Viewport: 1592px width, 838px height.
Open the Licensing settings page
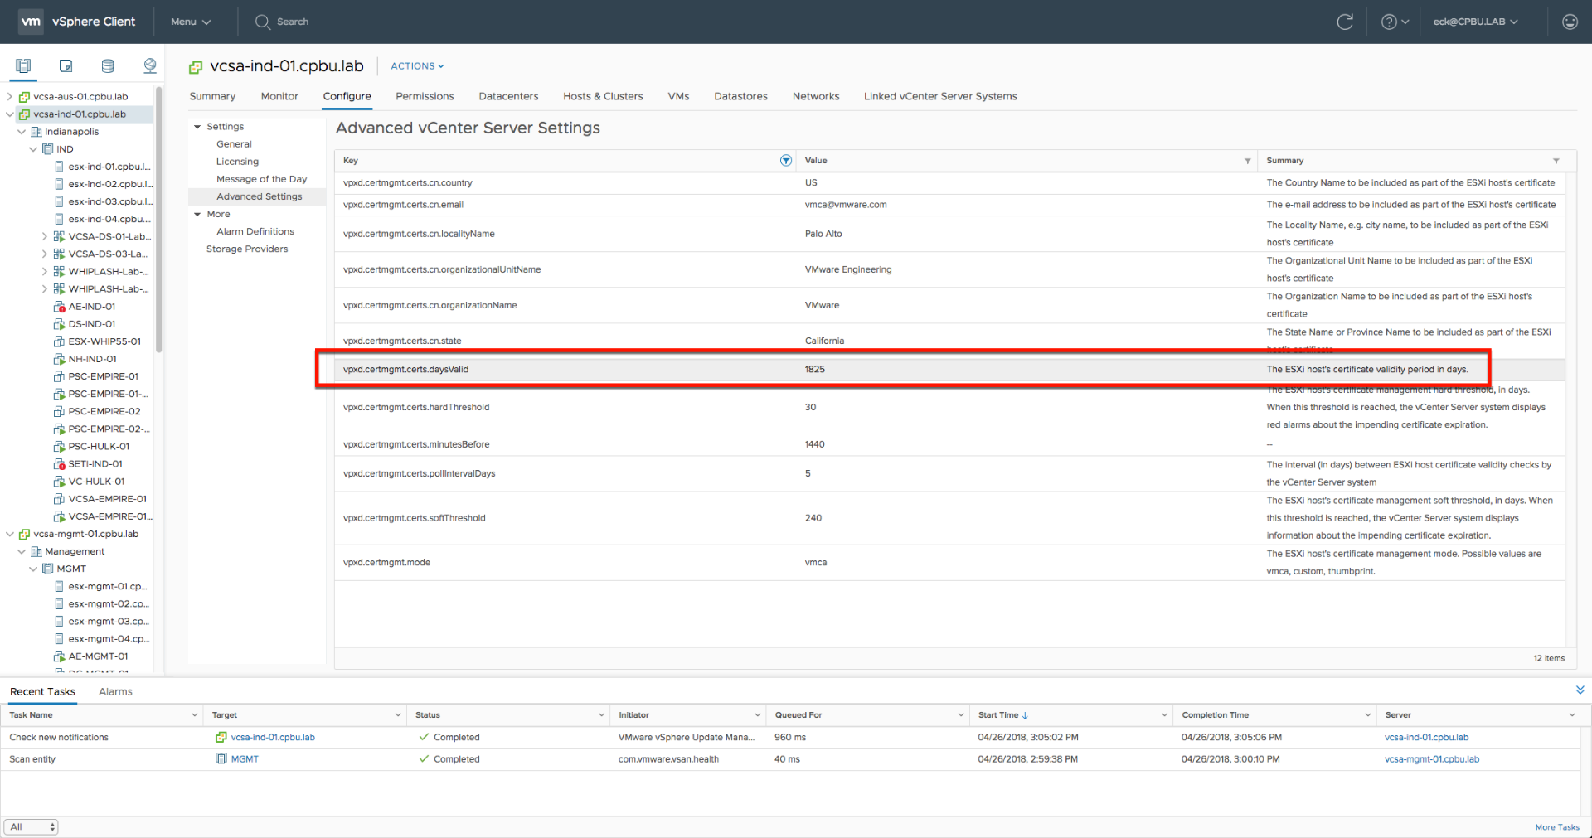pos(237,162)
